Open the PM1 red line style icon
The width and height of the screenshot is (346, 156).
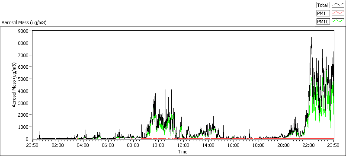point(338,13)
